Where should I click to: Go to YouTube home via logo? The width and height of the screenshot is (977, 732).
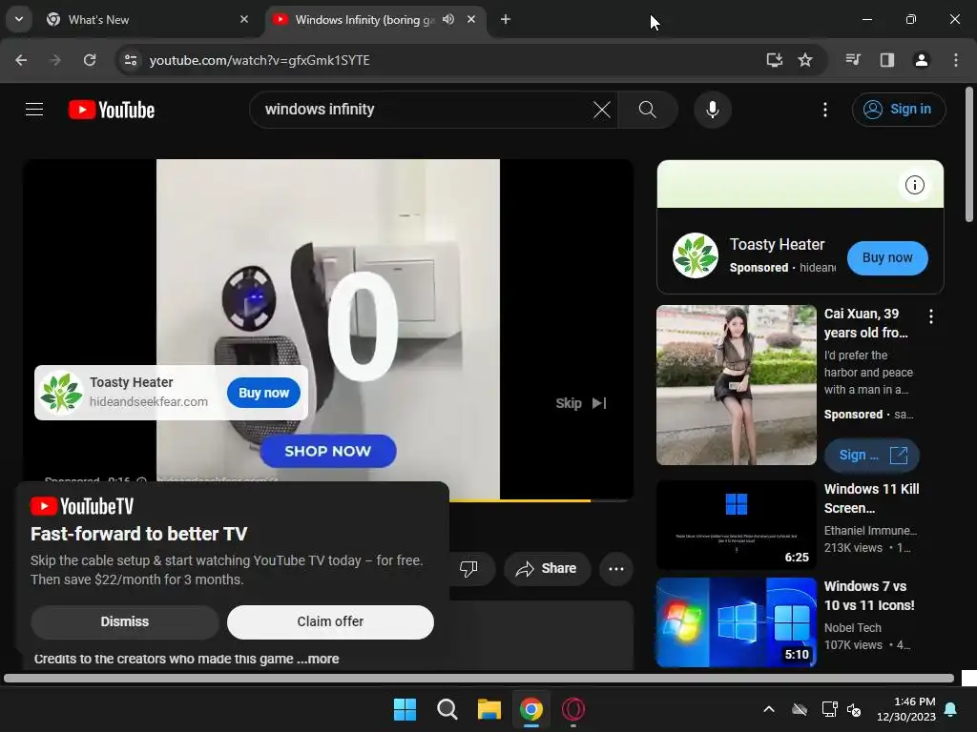click(112, 110)
